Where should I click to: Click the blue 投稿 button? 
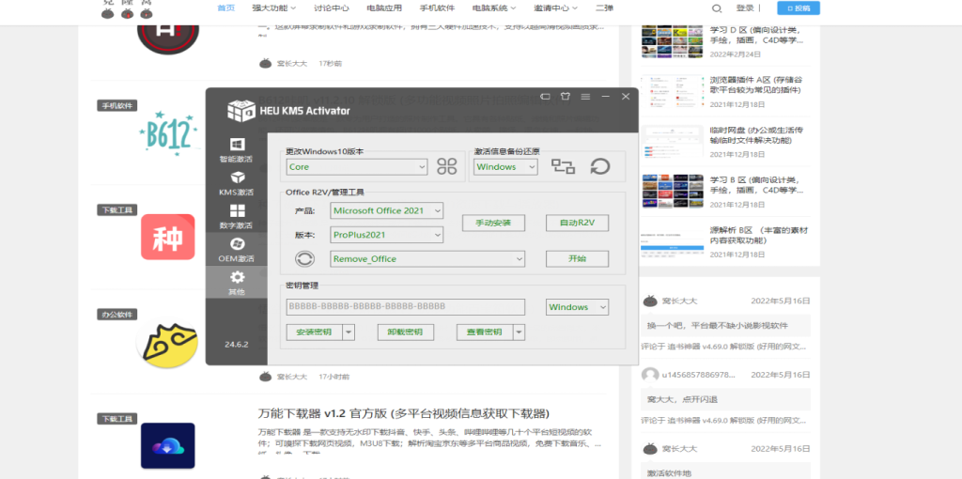click(799, 8)
